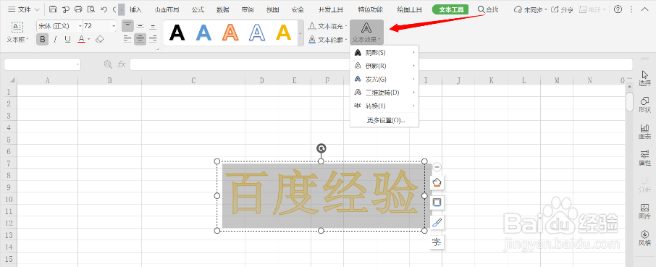Apply black fill WordArt style
Image resolution: width=656 pixels, height=267 pixels.
pos(177,32)
